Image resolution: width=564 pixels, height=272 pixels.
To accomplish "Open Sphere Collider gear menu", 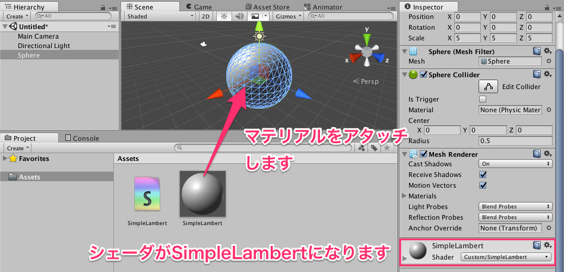I will coord(548,74).
